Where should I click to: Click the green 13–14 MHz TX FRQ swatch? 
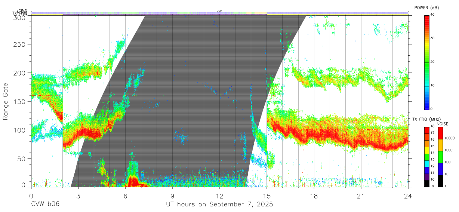(x=427, y=157)
